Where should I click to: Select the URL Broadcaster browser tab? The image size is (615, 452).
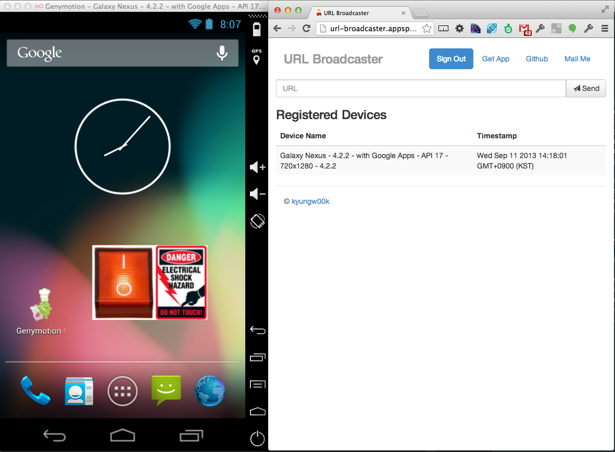tap(359, 13)
